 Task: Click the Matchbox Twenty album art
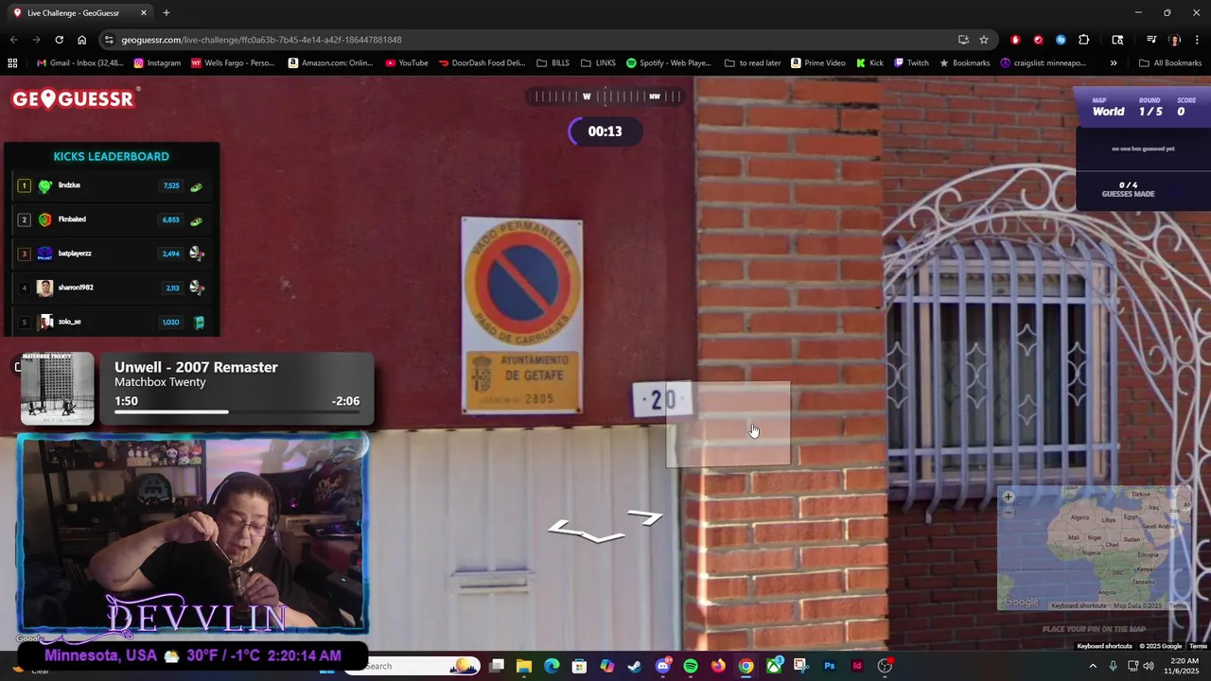point(58,389)
